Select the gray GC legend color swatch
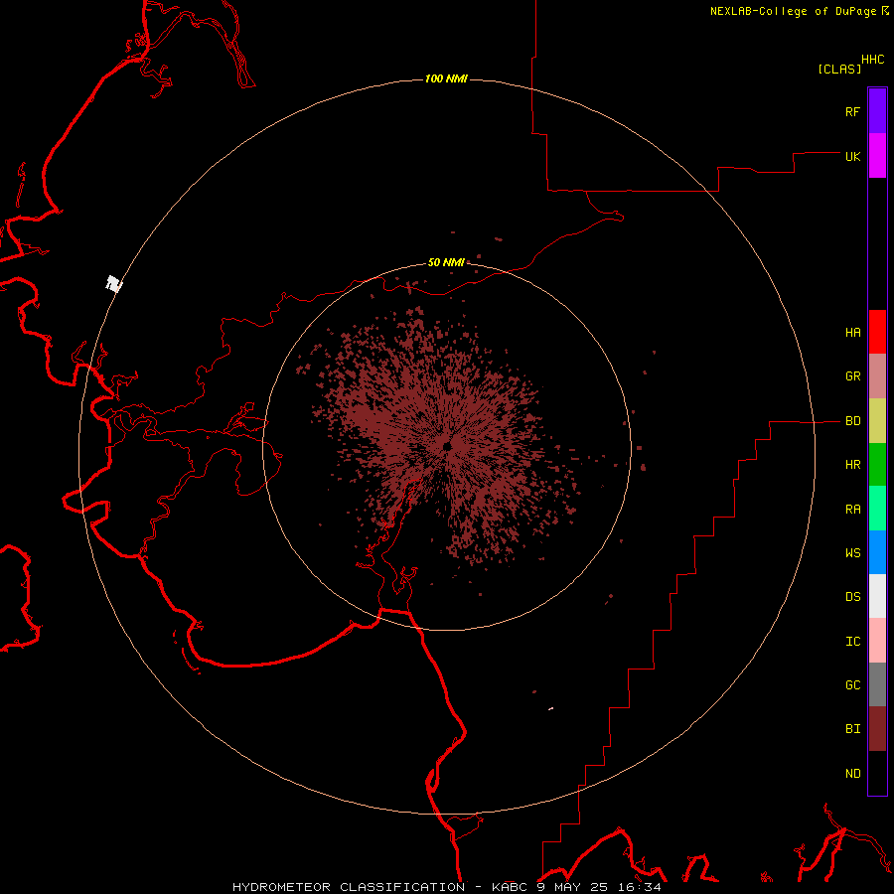Screen dimensions: 894x894 (x=877, y=684)
